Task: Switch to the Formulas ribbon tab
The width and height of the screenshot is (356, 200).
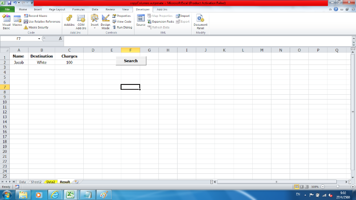Action: tap(78, 9)
